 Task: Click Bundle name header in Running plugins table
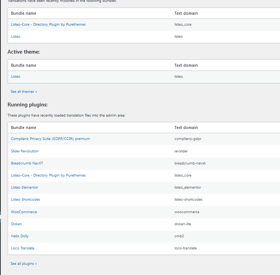pos(24,128)
